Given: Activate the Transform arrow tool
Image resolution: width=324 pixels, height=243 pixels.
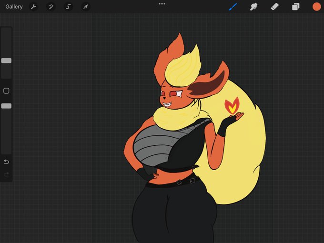Looking at the screenshot, I should pos(86,7).
